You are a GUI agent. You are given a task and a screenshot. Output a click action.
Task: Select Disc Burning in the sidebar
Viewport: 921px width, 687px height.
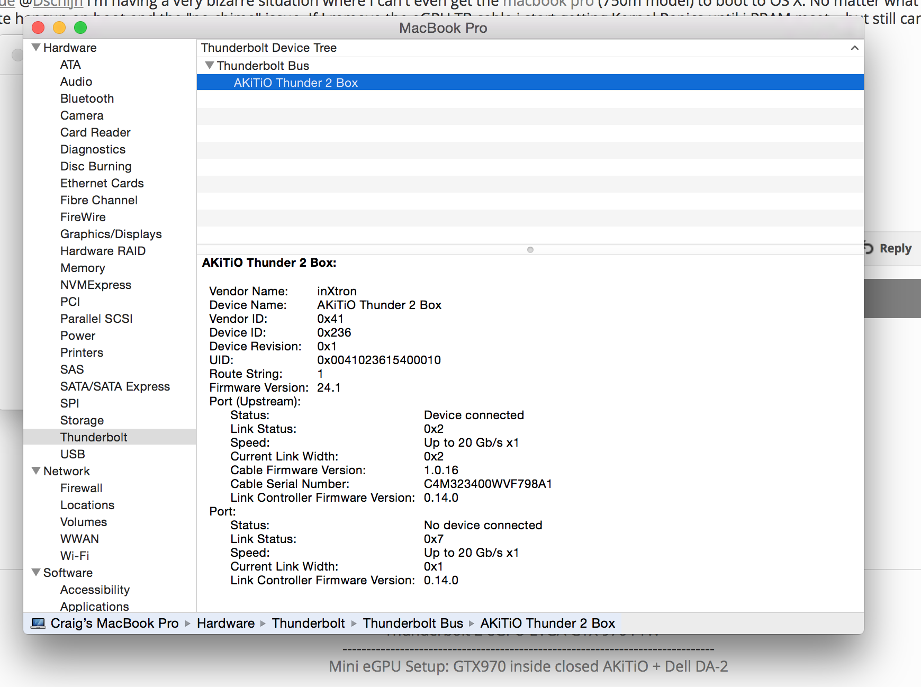coord(96,166)
